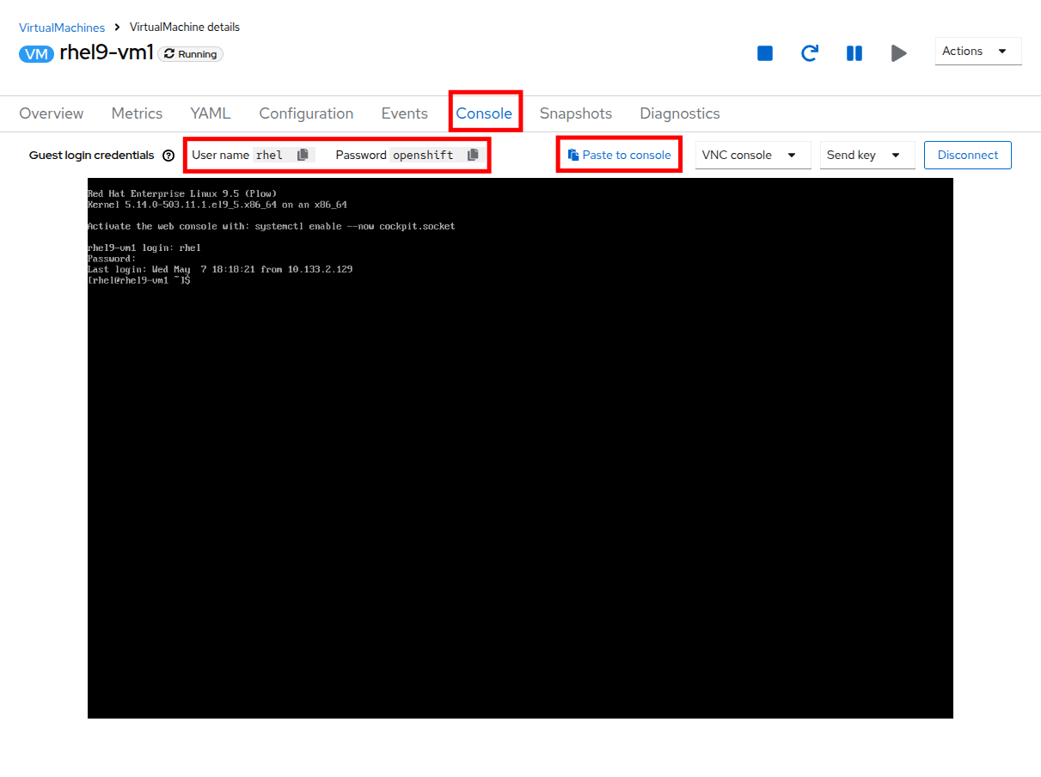
Task: Copy the password openshift to clipboard
Action: pos(473,156)
